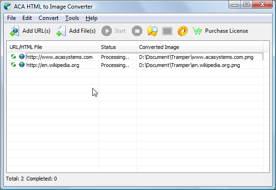276x190 pixels.
Task: Select the http://en.wikipedia.org row
Action: 135,65
